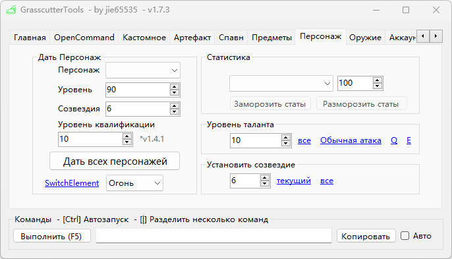
Task: Maximize the GrasscutterTools window
Action: tap(406, 10)
